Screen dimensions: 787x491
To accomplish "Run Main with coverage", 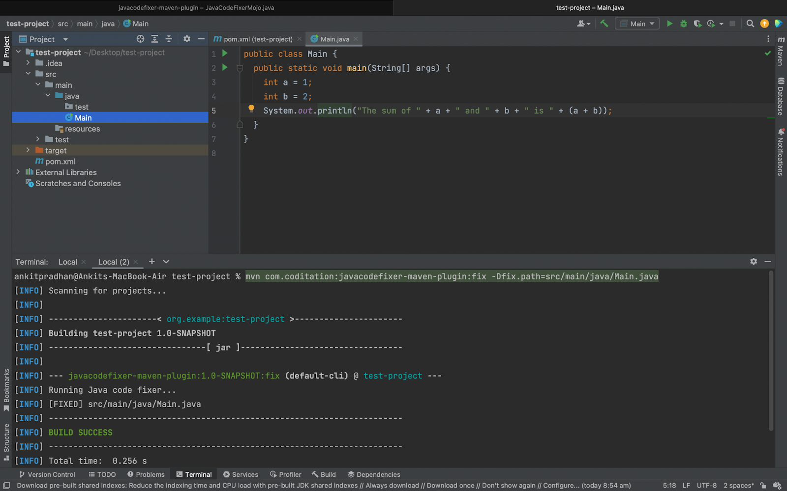I will tap(697, 24).
